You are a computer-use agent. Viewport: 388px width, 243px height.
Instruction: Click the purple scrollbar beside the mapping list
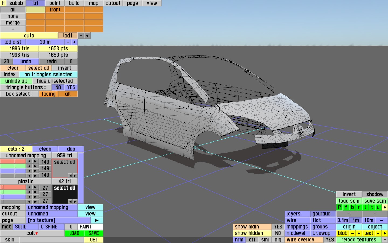click(x=81, y=178)
